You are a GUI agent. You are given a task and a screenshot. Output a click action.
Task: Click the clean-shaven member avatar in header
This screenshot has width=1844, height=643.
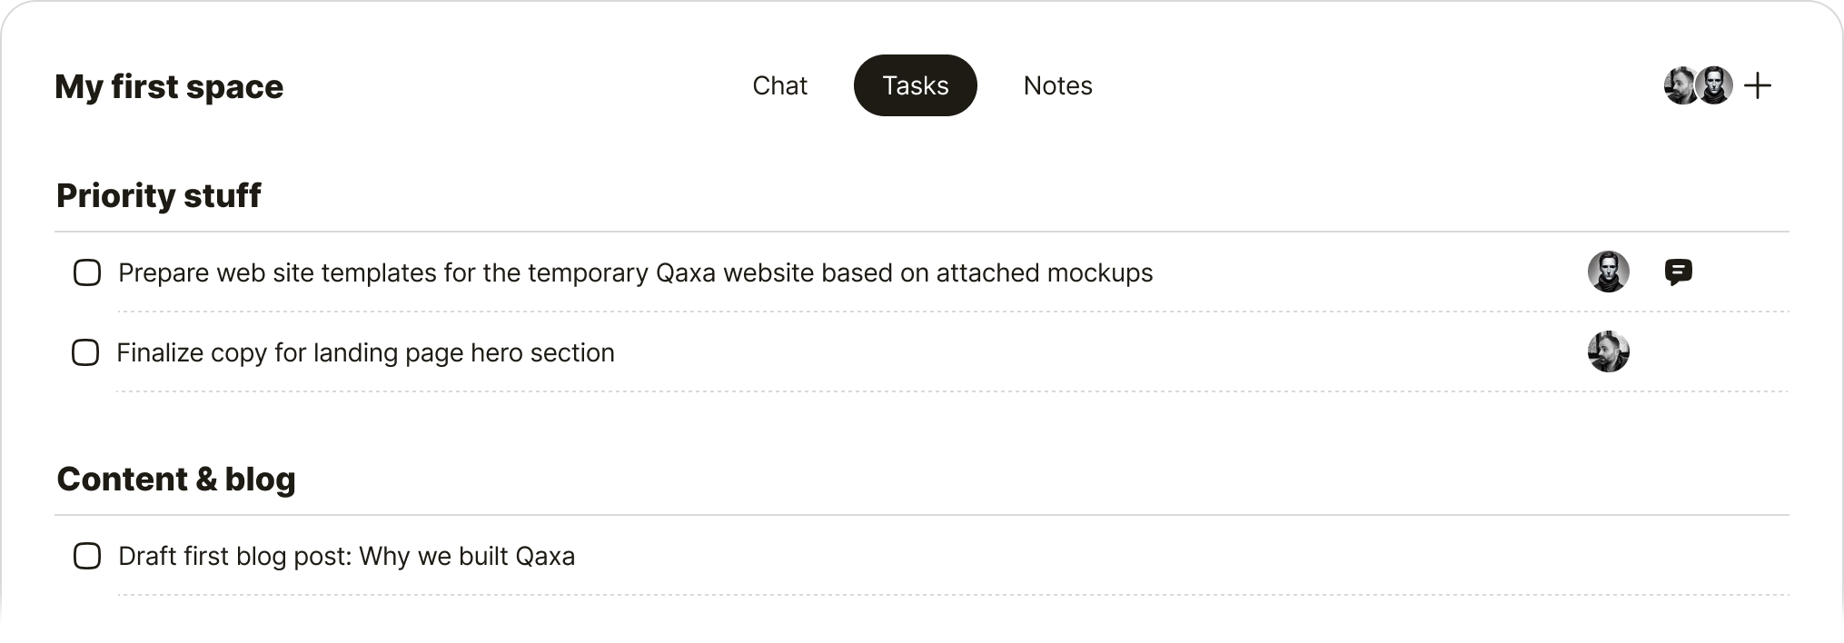coord(1715,86)
